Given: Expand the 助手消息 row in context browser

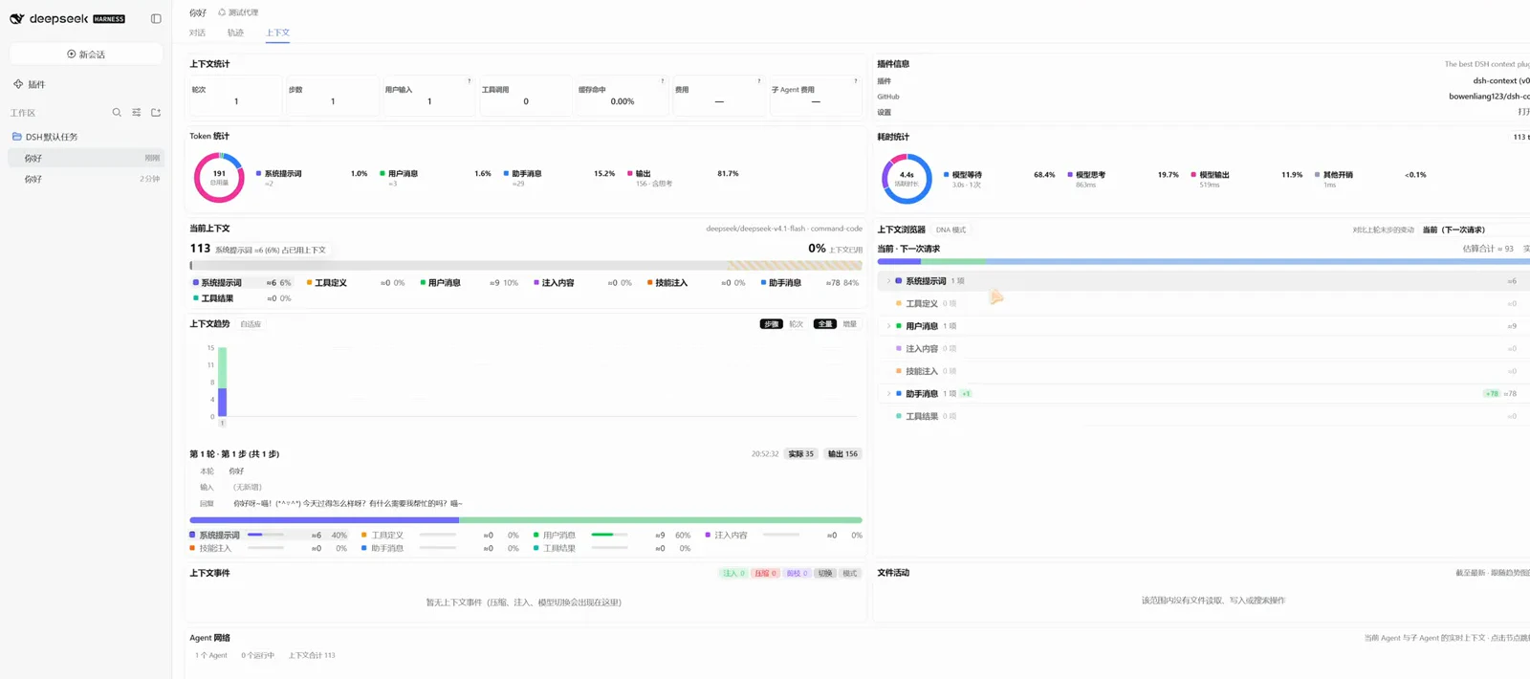Looking at the screenshot, I should coord(888,394).
